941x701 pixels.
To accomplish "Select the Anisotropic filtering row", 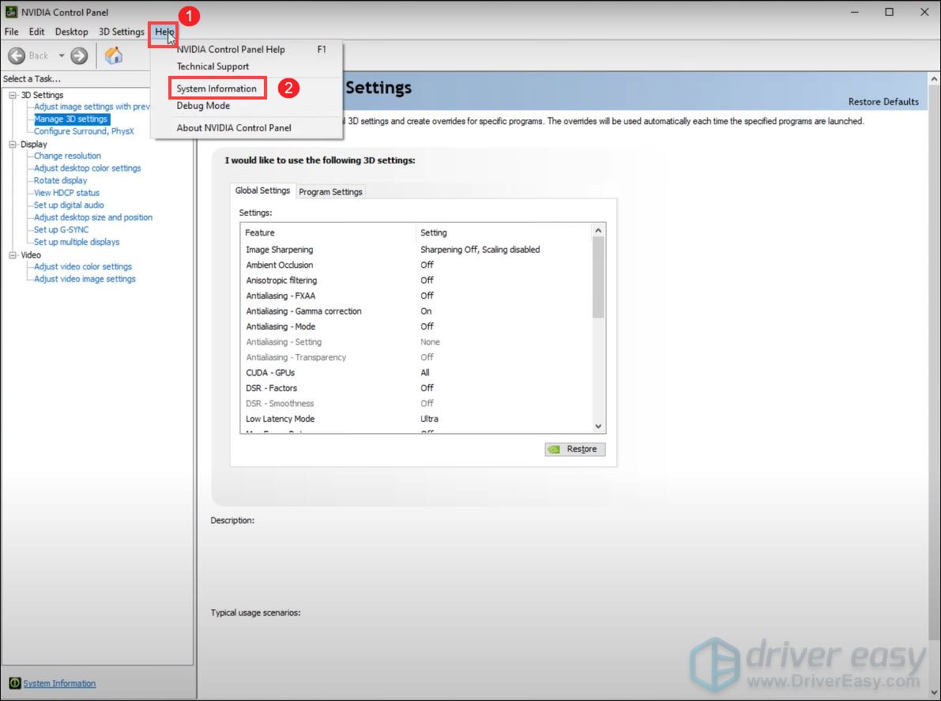I will click(416, 281).
